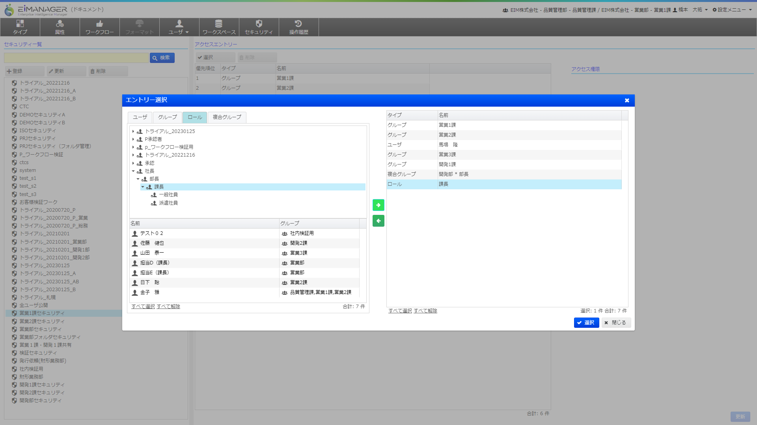Open the ワークスペース toolbar section
This screenshot has width=757, height=425.
click(219, 27)
